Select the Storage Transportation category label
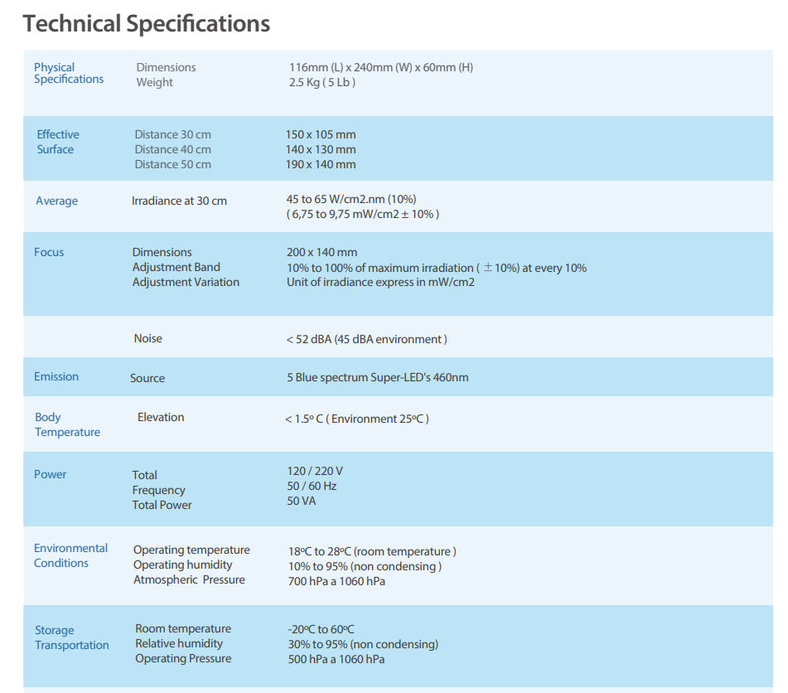Screen dimensions: 788x693 coord(71,637)
